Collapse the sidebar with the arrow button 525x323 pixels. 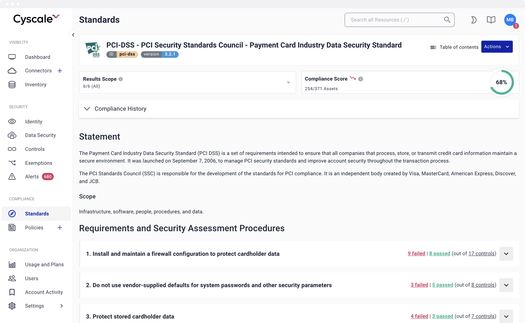(73, 35)
